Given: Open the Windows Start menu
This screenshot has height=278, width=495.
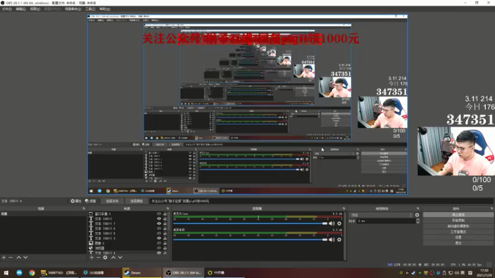Looking at the screenshot, I should tap(6, 272).
